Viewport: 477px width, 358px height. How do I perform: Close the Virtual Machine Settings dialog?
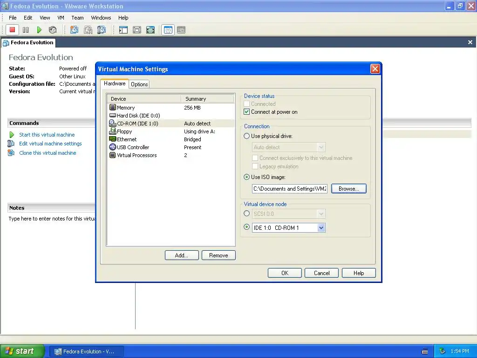pos(375,69)
